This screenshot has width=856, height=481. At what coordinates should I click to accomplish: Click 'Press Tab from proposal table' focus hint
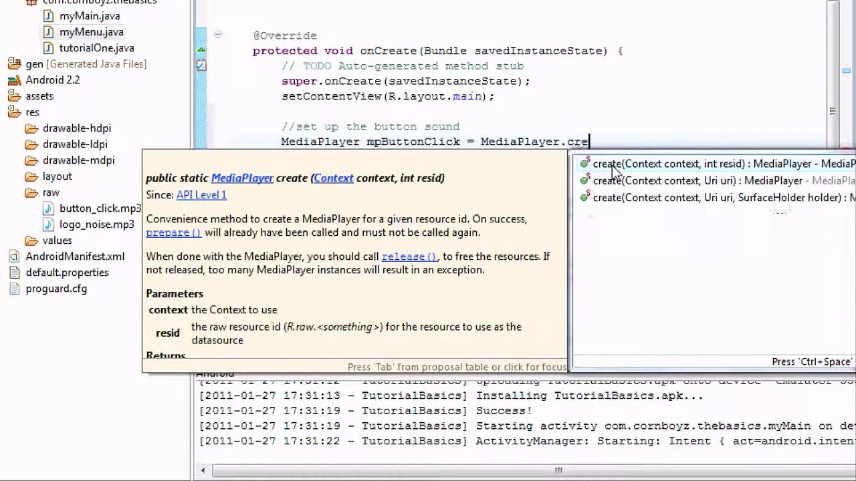457,367
